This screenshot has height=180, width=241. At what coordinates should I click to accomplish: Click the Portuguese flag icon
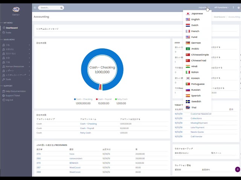point(188,84)
